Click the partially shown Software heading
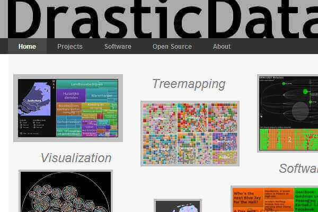The height and width of the screenshot is (212, 318). [x=298, y=169]
